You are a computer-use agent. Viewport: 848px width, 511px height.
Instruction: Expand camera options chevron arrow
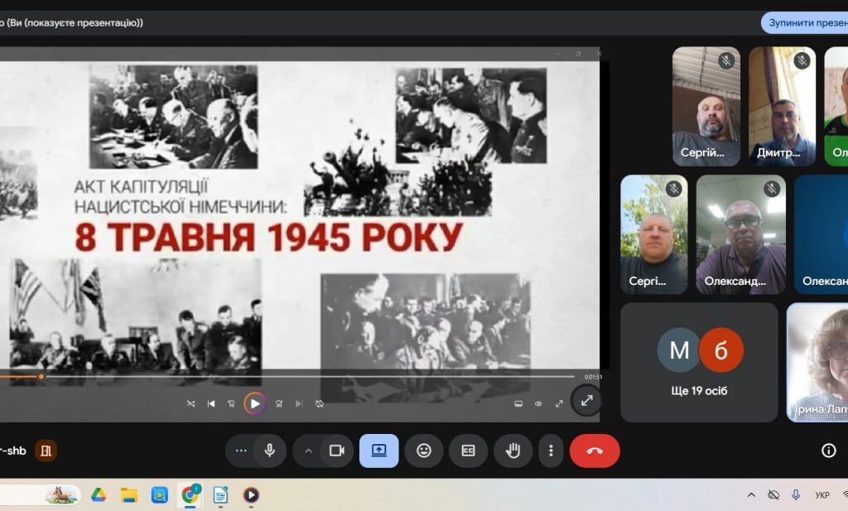[x=308, y=451]
